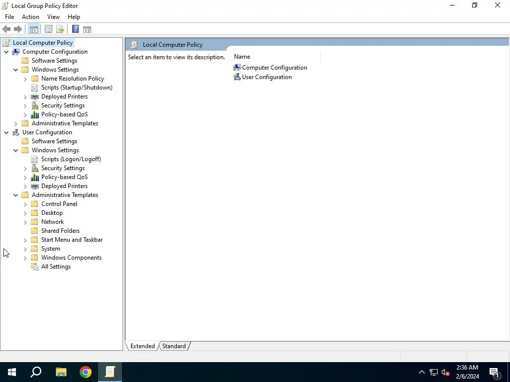Switch to the Extended tab

tap(142, 346)
